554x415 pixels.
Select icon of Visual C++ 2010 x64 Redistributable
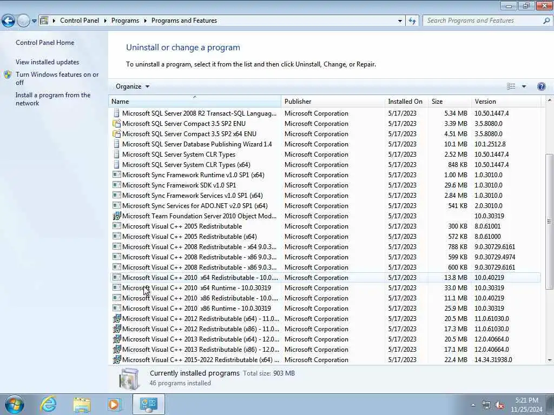(x=117, y=277)
